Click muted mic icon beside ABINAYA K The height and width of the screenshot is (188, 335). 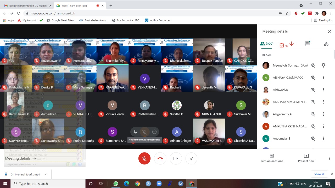click(313, 78)
